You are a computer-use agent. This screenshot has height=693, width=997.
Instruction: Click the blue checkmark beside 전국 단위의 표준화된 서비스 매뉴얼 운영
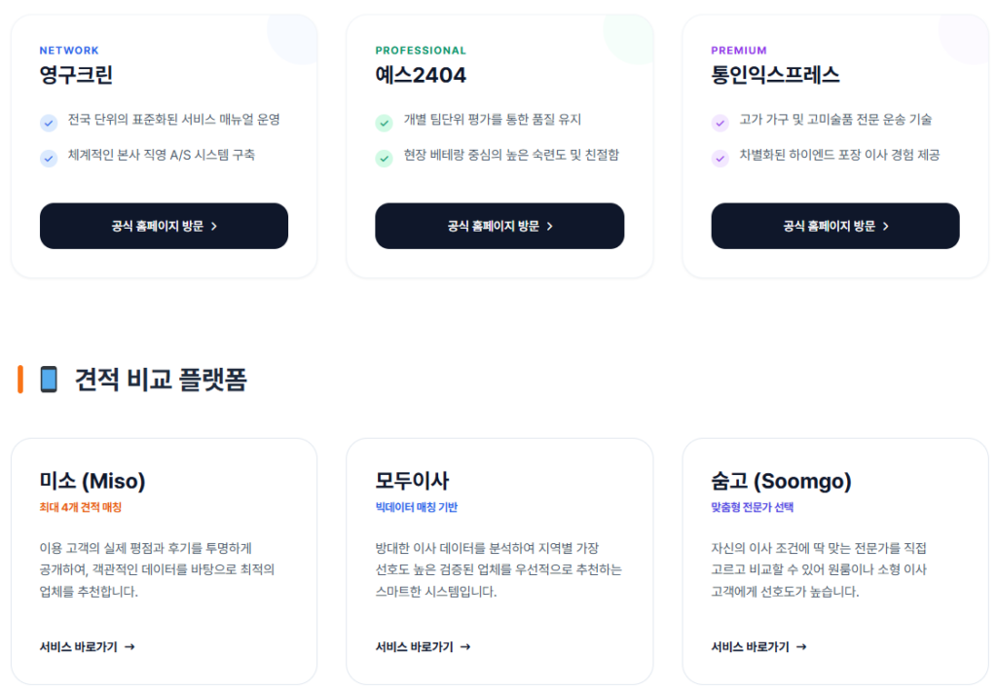coord(49,124)
